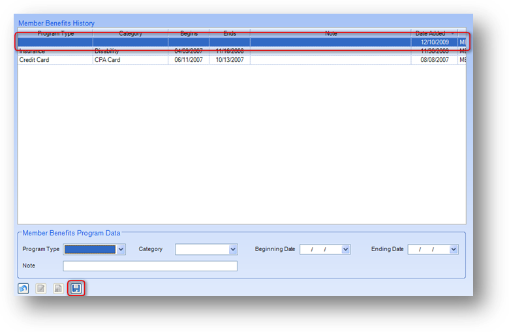Select the Insurance program type cell
The height and width of the screenshot is (332, 509).
pyautogui.click(x=55, y=52)
